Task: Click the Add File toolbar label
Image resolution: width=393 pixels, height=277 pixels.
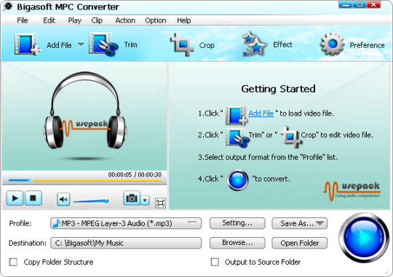Action: pyautogui.click(x=59, y=45)
